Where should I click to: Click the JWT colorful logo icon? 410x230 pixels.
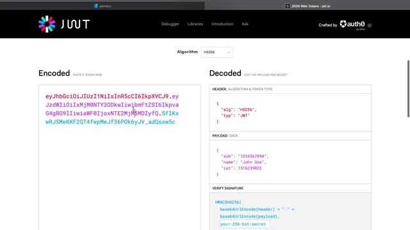[47, 24]
